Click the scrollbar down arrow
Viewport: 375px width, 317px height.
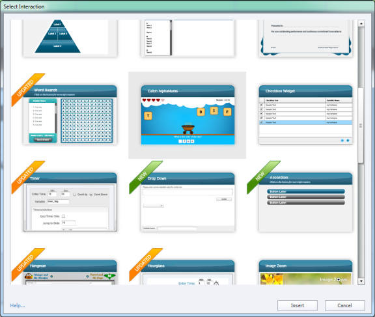[x=361, y=281]
